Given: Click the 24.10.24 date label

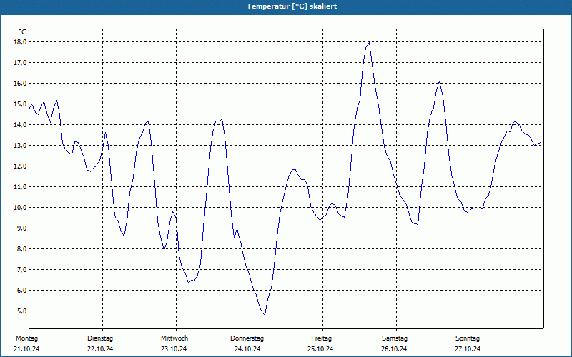Looking at the screenshot, I should tap(247, 349).
